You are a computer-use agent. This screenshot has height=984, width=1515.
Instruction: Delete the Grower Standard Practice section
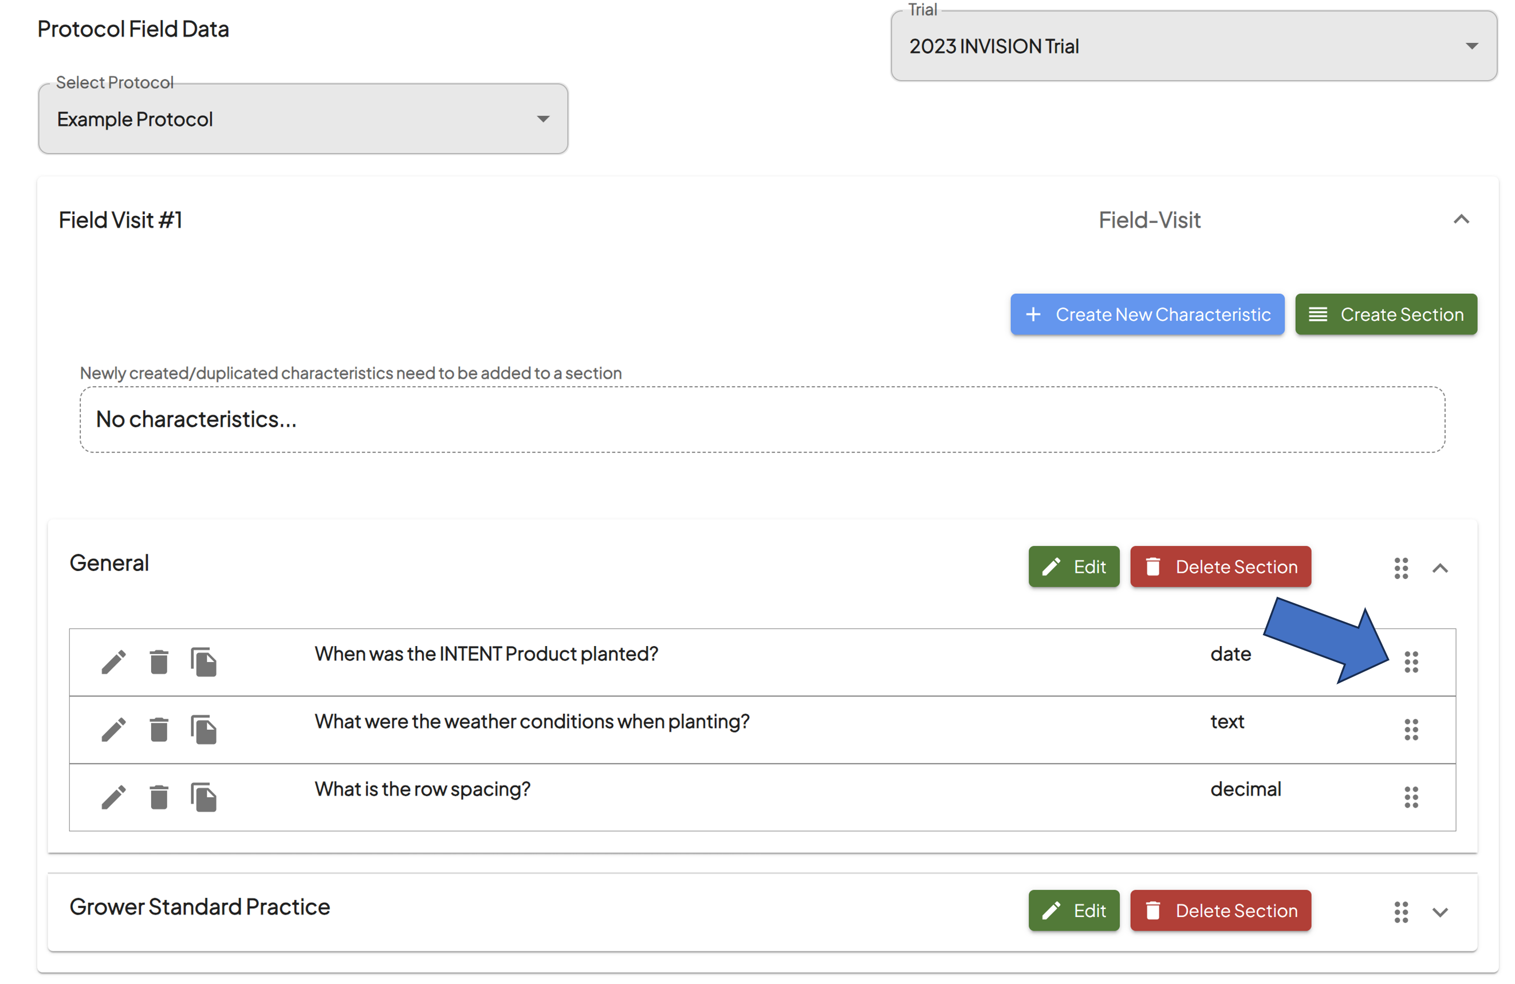[x=1220, y=910]
